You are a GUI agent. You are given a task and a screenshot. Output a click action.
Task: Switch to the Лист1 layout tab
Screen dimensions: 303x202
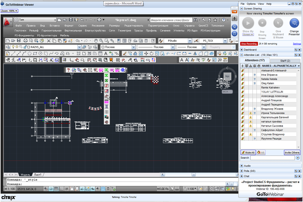[38, 175]
